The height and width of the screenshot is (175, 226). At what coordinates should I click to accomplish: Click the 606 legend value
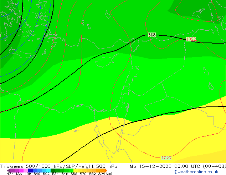pos(109,174)
